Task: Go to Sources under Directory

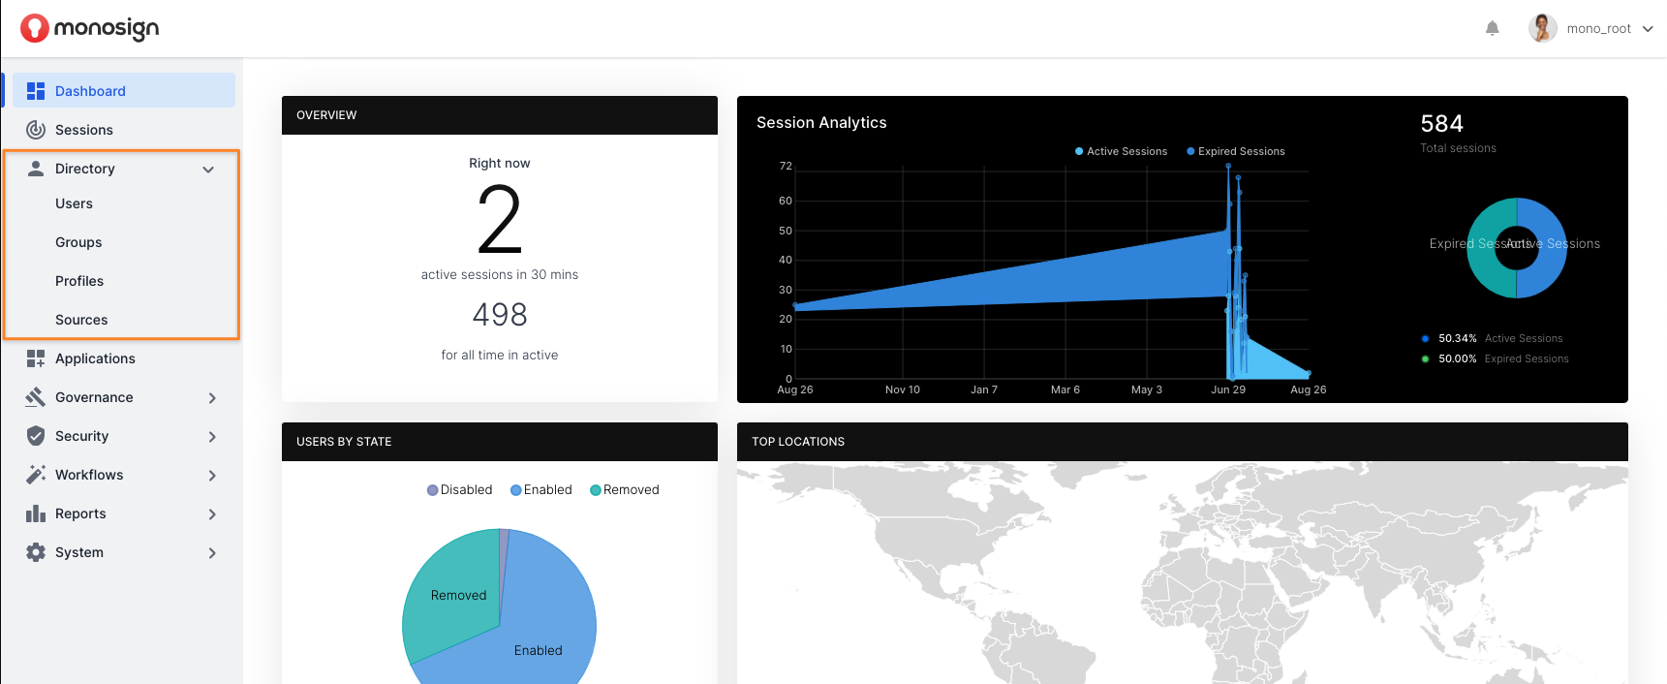Action: pyautogui.click(x=81, y=320)
